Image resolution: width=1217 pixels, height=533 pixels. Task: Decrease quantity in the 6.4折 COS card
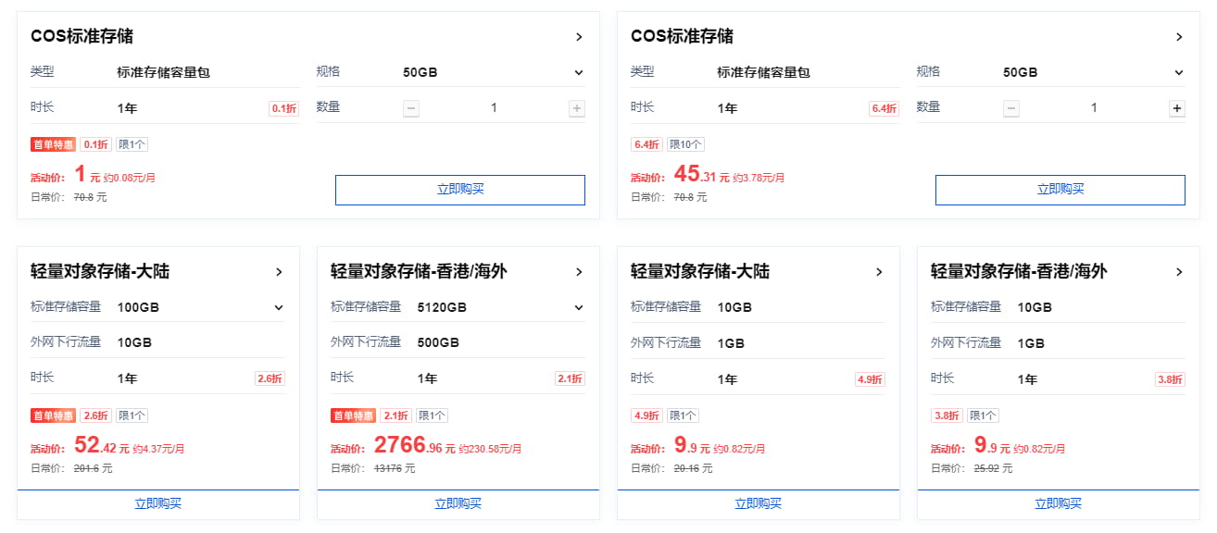point(1011,108)
